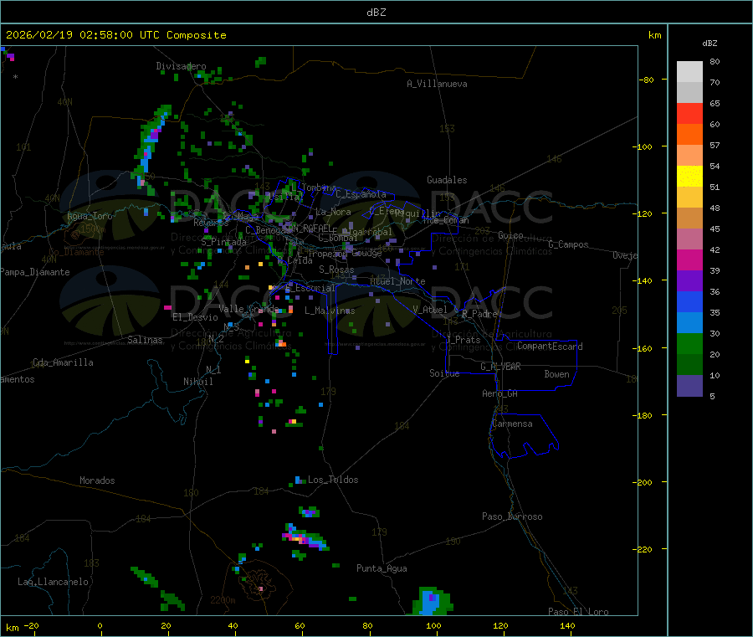The image size is (753, 637).
Task: Click the El_Desvio place label
Action: (195, 317)
